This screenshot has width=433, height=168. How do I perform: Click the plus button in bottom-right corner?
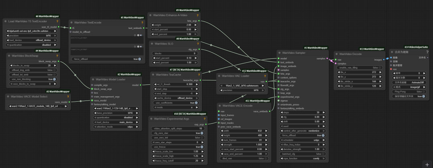point(425,164)
